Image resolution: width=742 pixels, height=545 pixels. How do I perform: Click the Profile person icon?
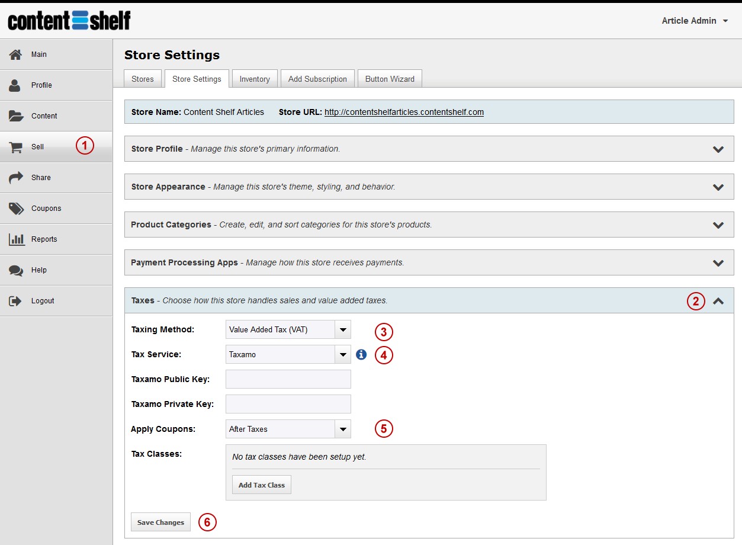tap(15, 85)
